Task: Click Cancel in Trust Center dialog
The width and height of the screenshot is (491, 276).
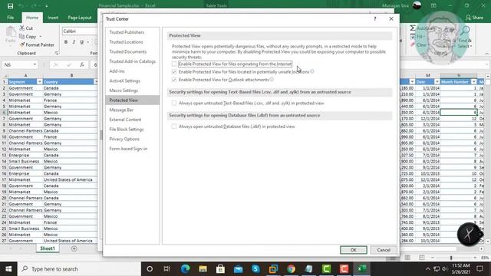Action: tap(384, 250)
